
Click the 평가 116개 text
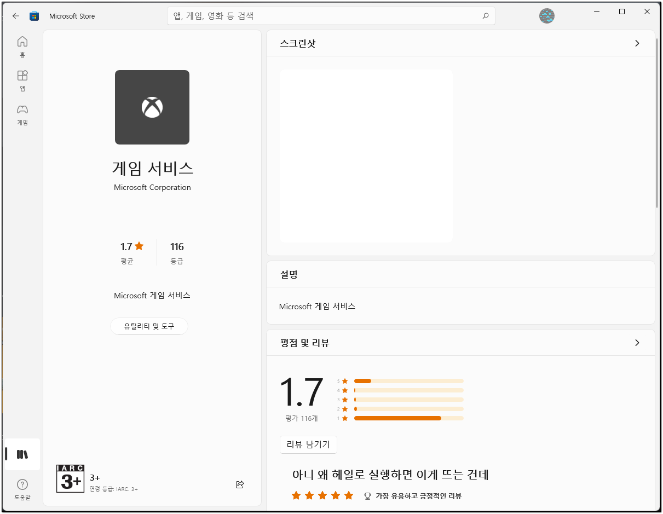(301, 419)
